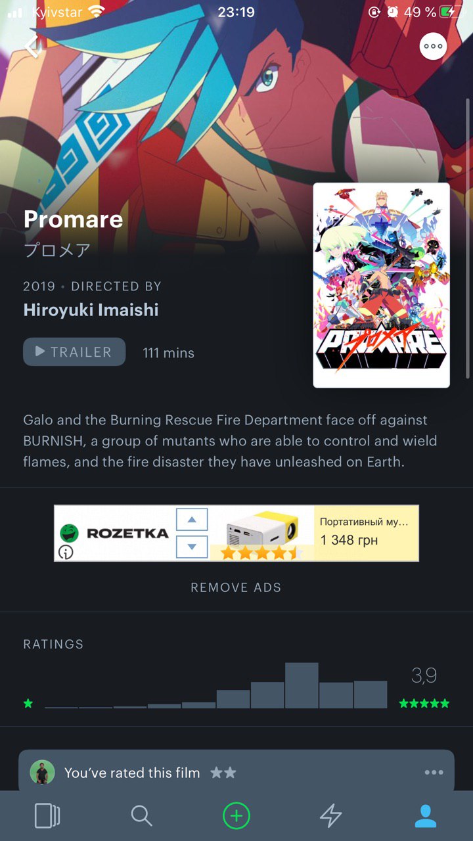Tap the tallest ratings histogram bar
Image resolution: width=473 pixels, height=841 pixels.
(302, 685)
